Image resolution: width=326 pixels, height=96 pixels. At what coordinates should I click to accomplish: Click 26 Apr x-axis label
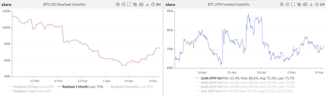[261, 72]
